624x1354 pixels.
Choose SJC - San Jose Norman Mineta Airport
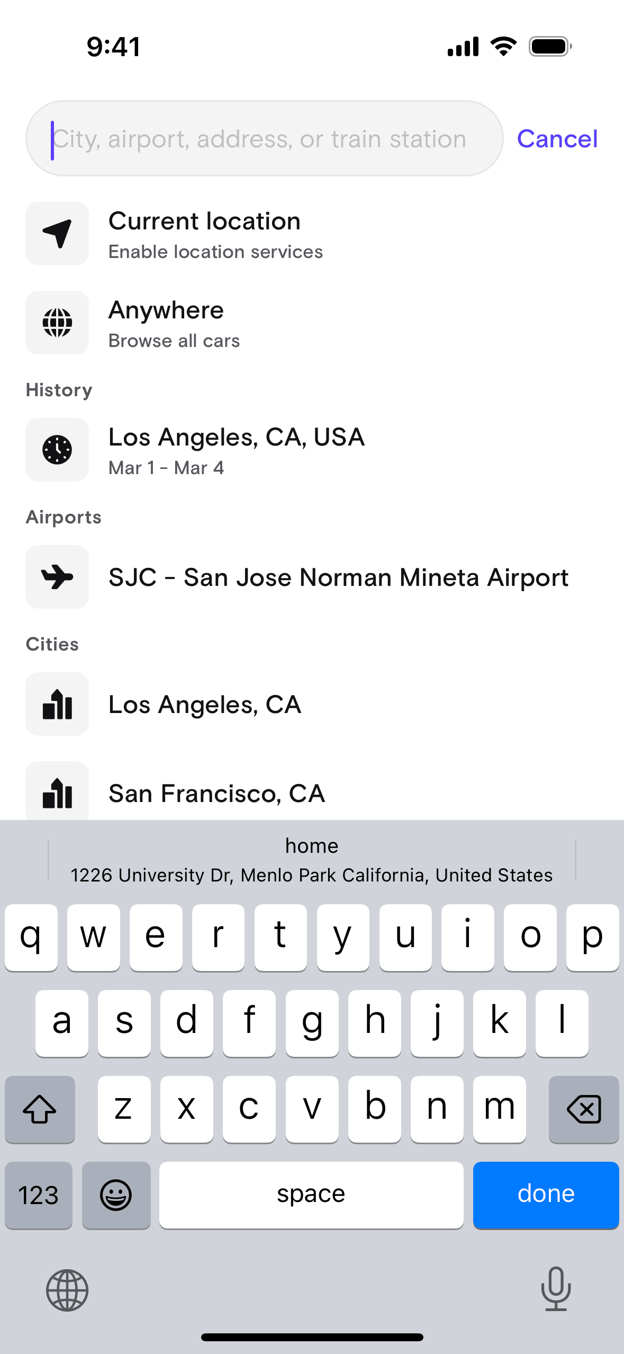[x=338, y=577]
